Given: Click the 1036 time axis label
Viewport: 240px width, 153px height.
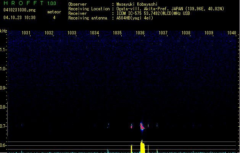Looking at the screenshot, I should [x=140, y=33].
